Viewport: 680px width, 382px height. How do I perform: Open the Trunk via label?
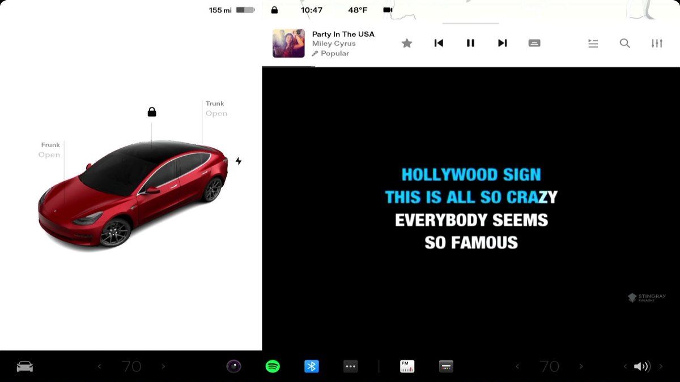[216, 109]
